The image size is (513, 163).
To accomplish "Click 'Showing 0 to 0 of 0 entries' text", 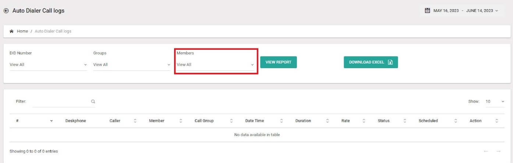I will click(34, 151).
